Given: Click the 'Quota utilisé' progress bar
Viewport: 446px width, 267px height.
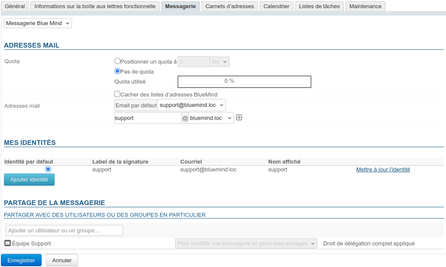Looking at the screenshot, I should 244,81.
